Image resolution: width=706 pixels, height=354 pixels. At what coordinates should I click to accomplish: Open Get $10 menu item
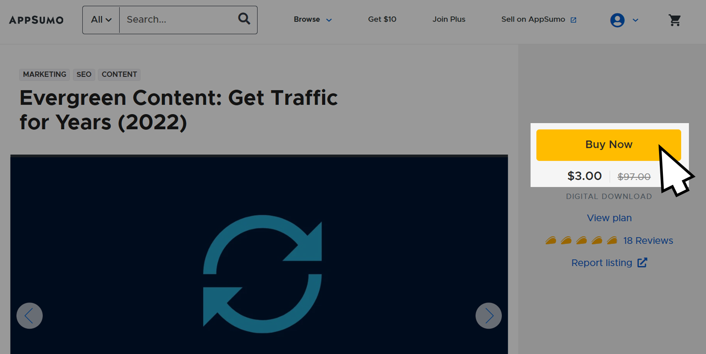[382, 19]
